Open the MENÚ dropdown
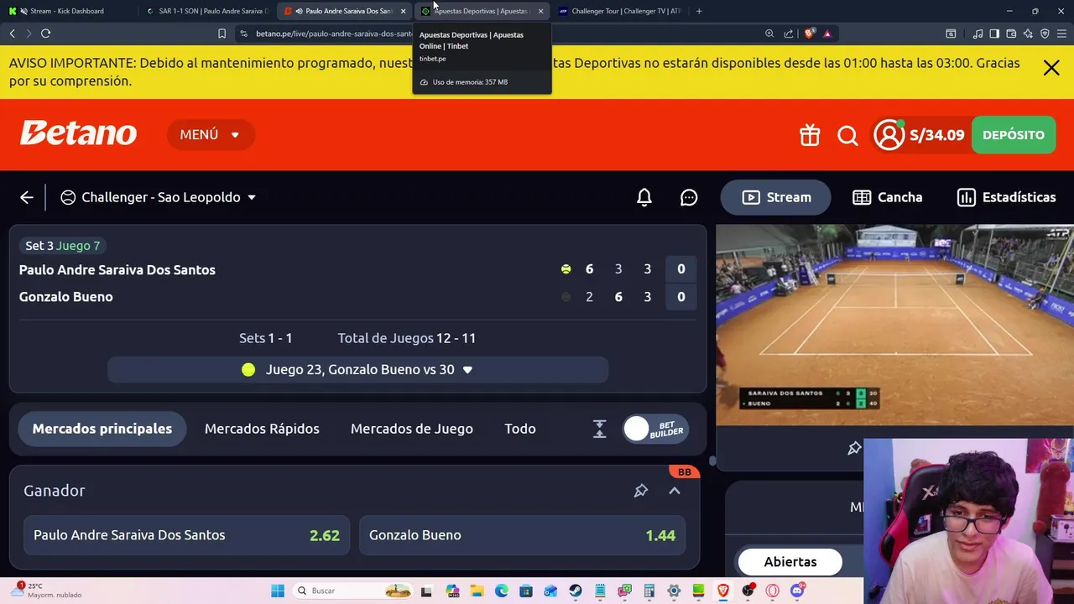 coord(210,135)
